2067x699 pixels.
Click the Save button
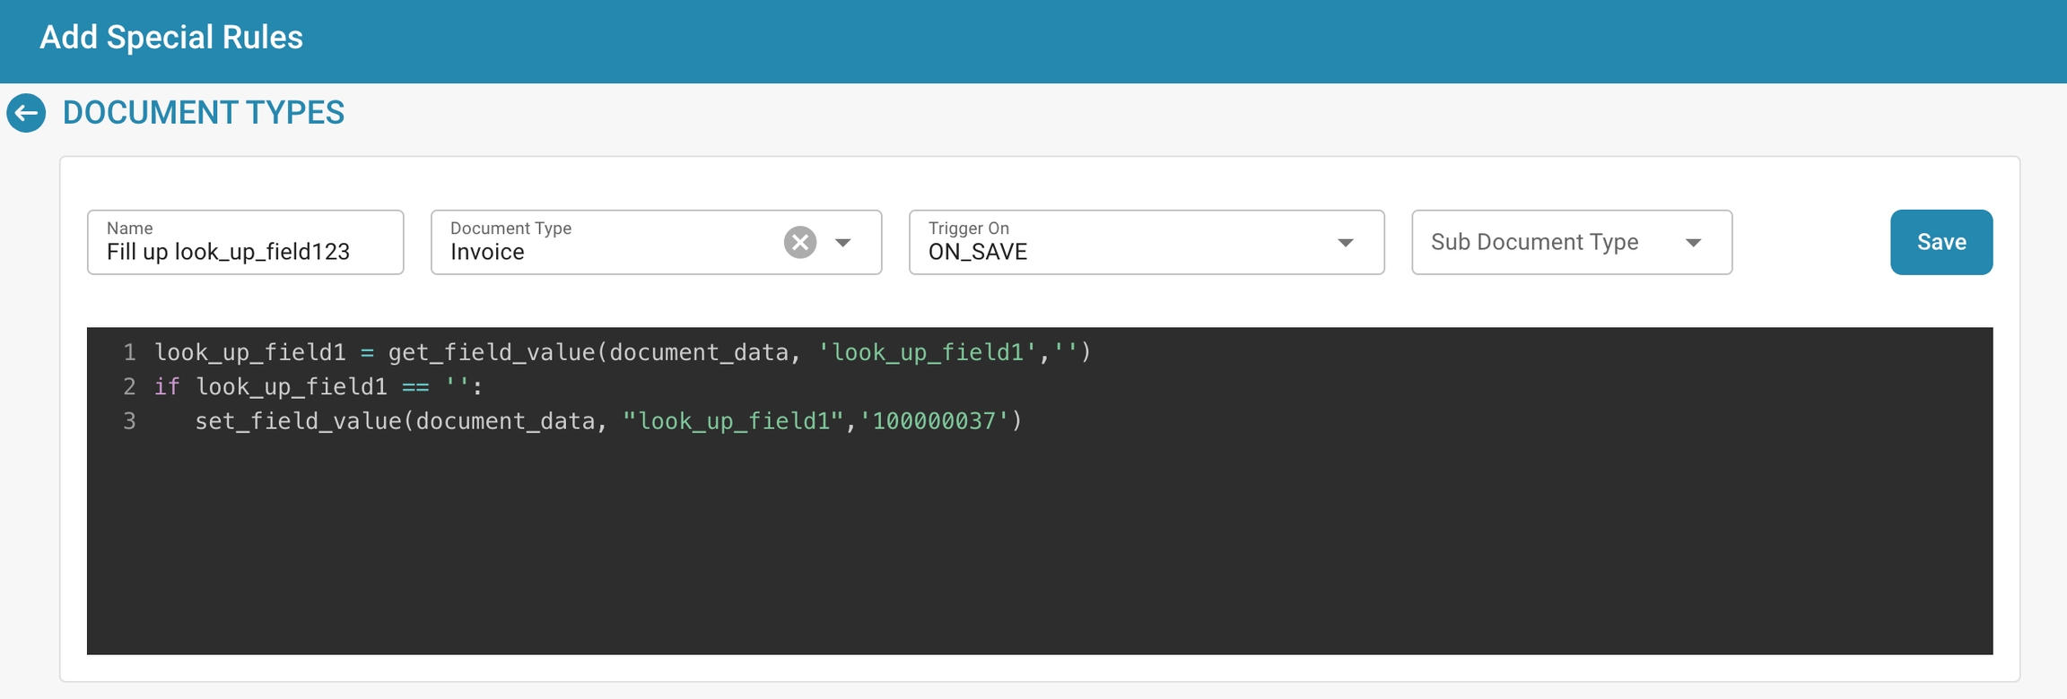click(x=1941, y=242)
